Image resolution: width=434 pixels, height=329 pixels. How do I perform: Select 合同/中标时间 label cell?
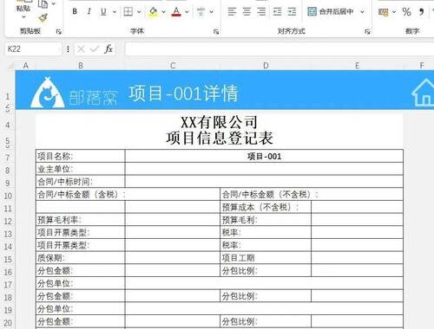[81, 182]
